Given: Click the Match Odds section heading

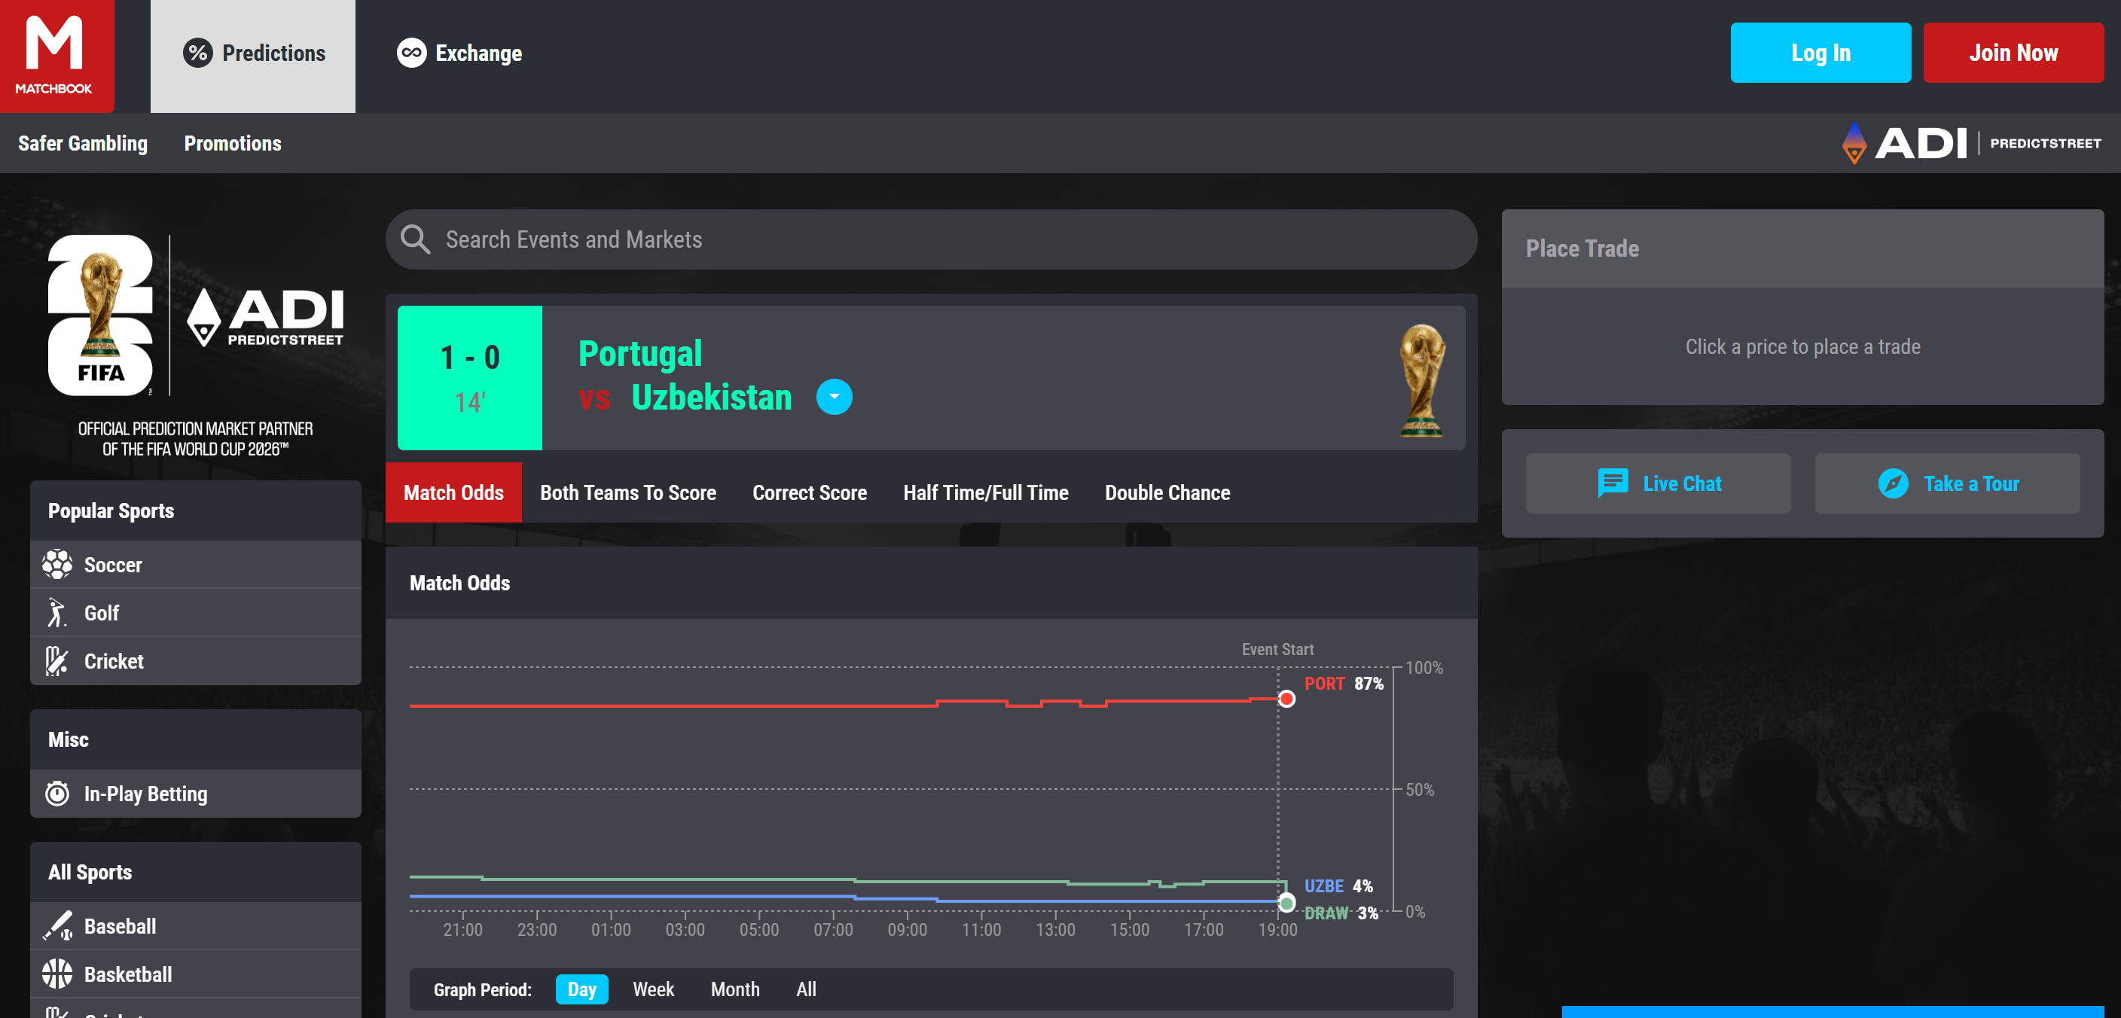Looking at the screenshot, I should [x=459, y=583].
